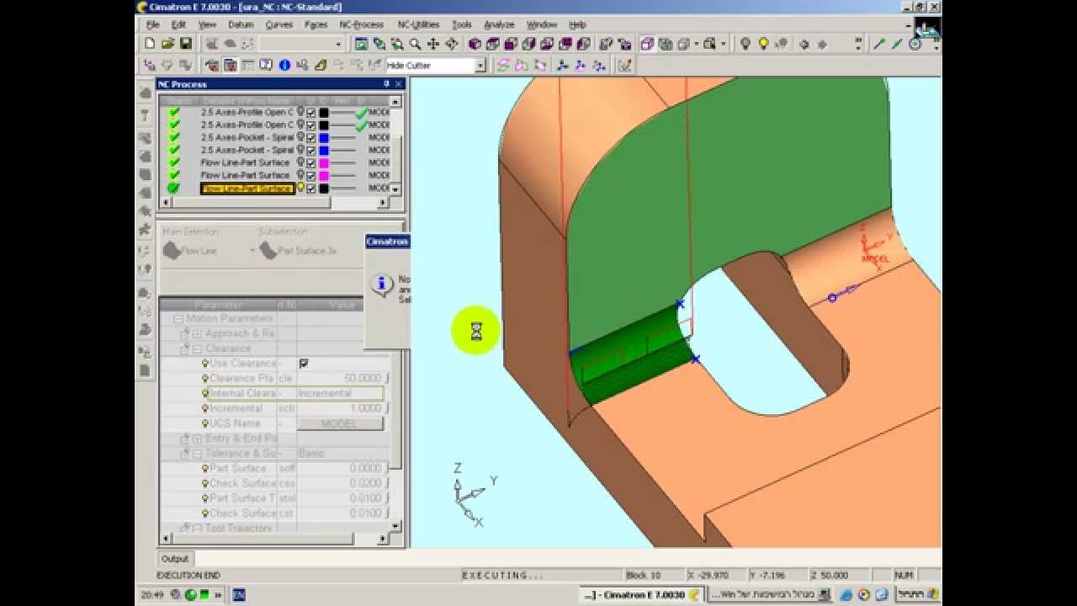Expand the Entry & End Po node
Viewport: 1077px width, 606px height.
[x=197, y=439]
